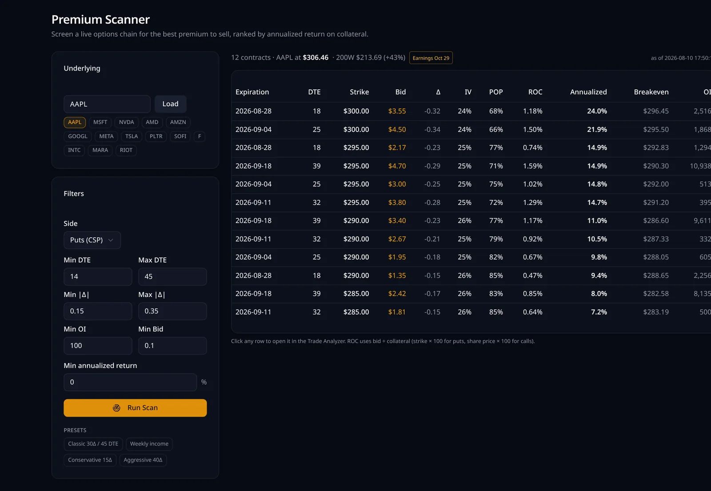Click the radar icon on Run Scan

(116, 408)
